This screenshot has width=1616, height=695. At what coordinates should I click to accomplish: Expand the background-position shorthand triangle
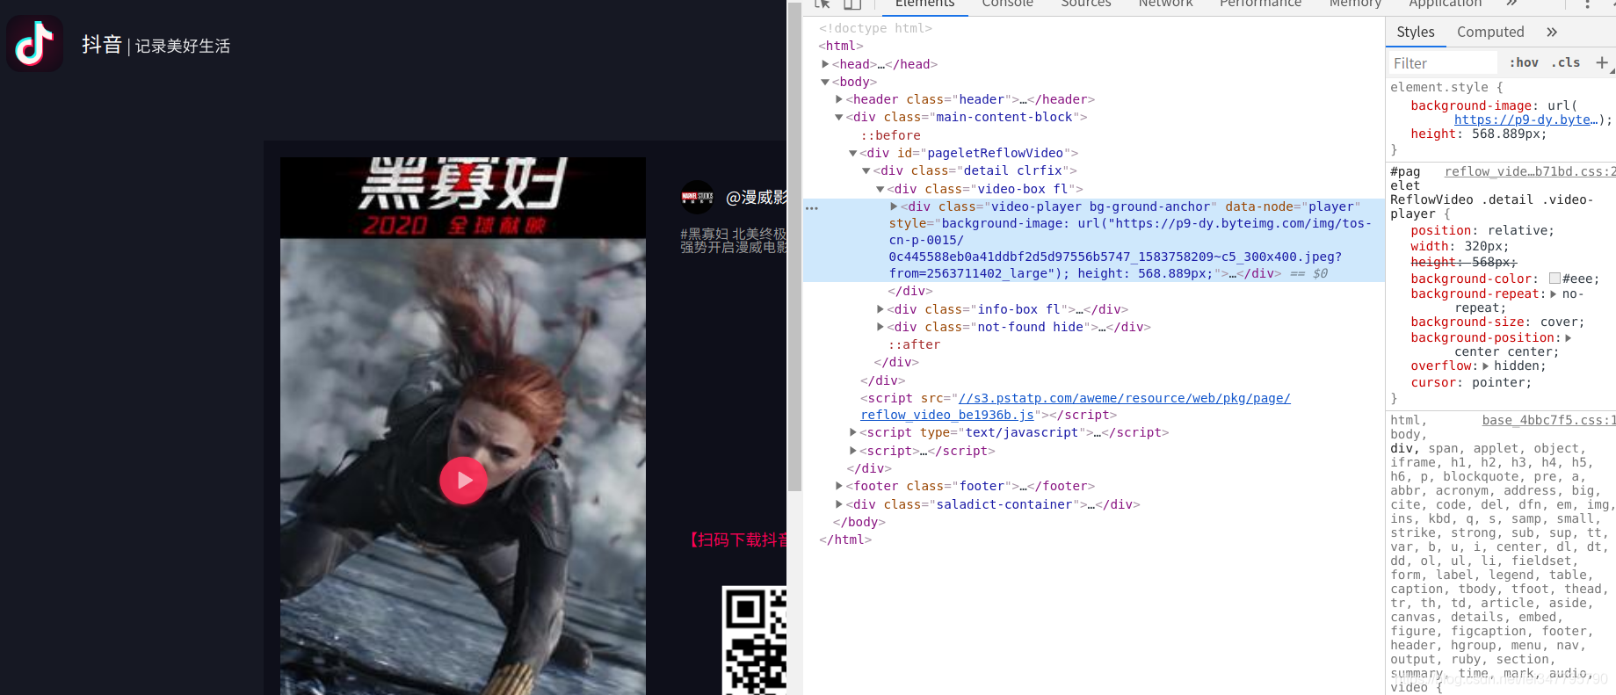point(1568,337)
